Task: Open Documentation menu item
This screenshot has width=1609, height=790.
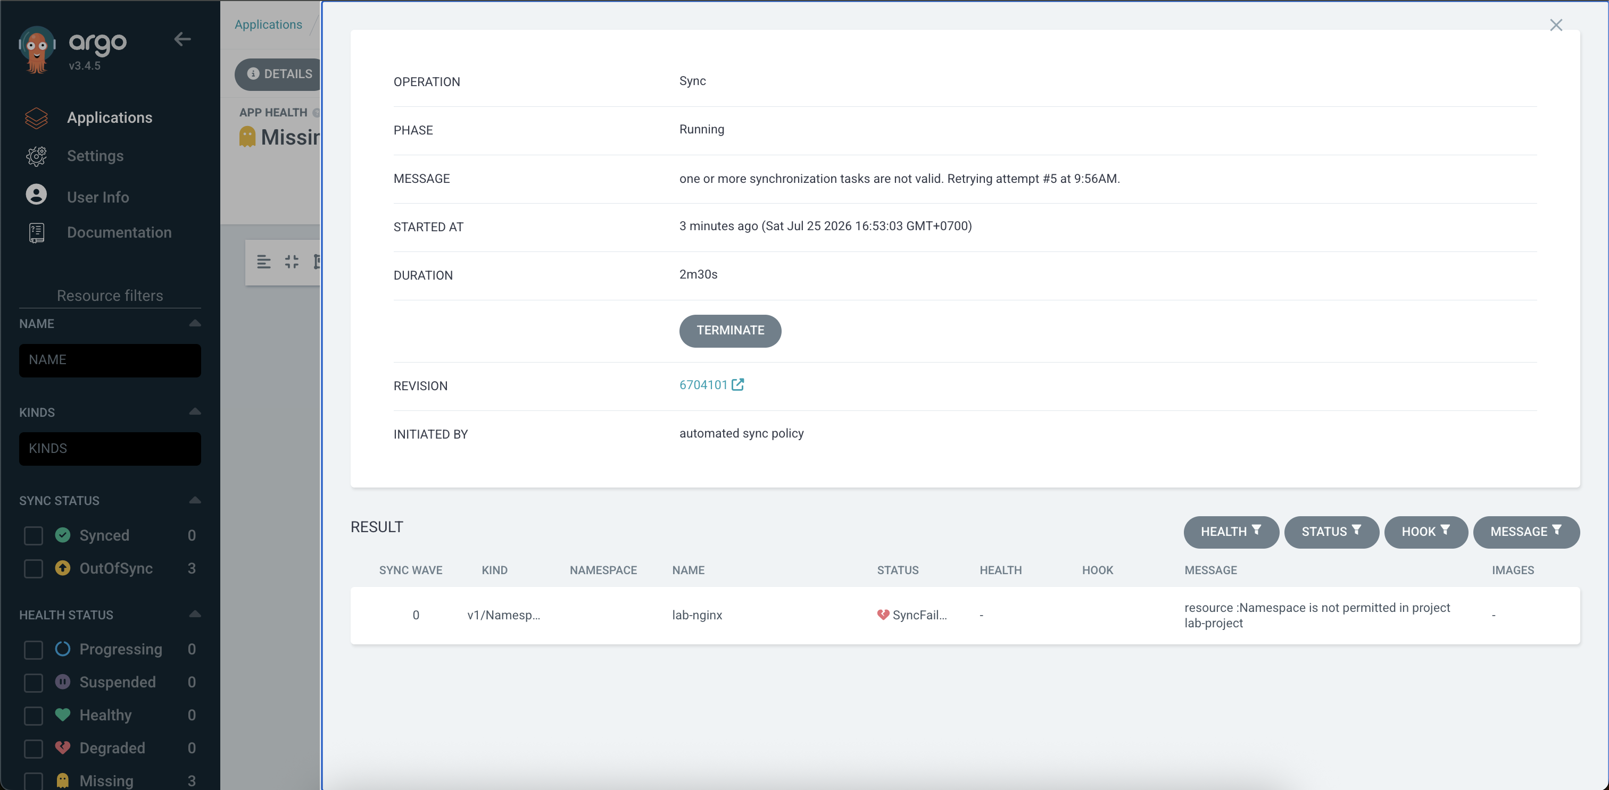Action: pos(119,232)
